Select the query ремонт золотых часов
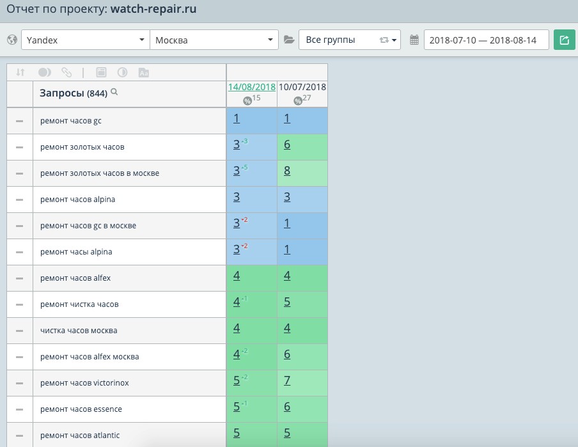 pyautogui.click(x=82, y=147)
